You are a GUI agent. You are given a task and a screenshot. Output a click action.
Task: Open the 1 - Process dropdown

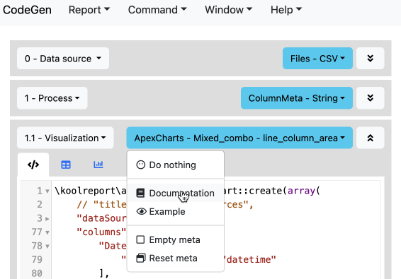52,98
